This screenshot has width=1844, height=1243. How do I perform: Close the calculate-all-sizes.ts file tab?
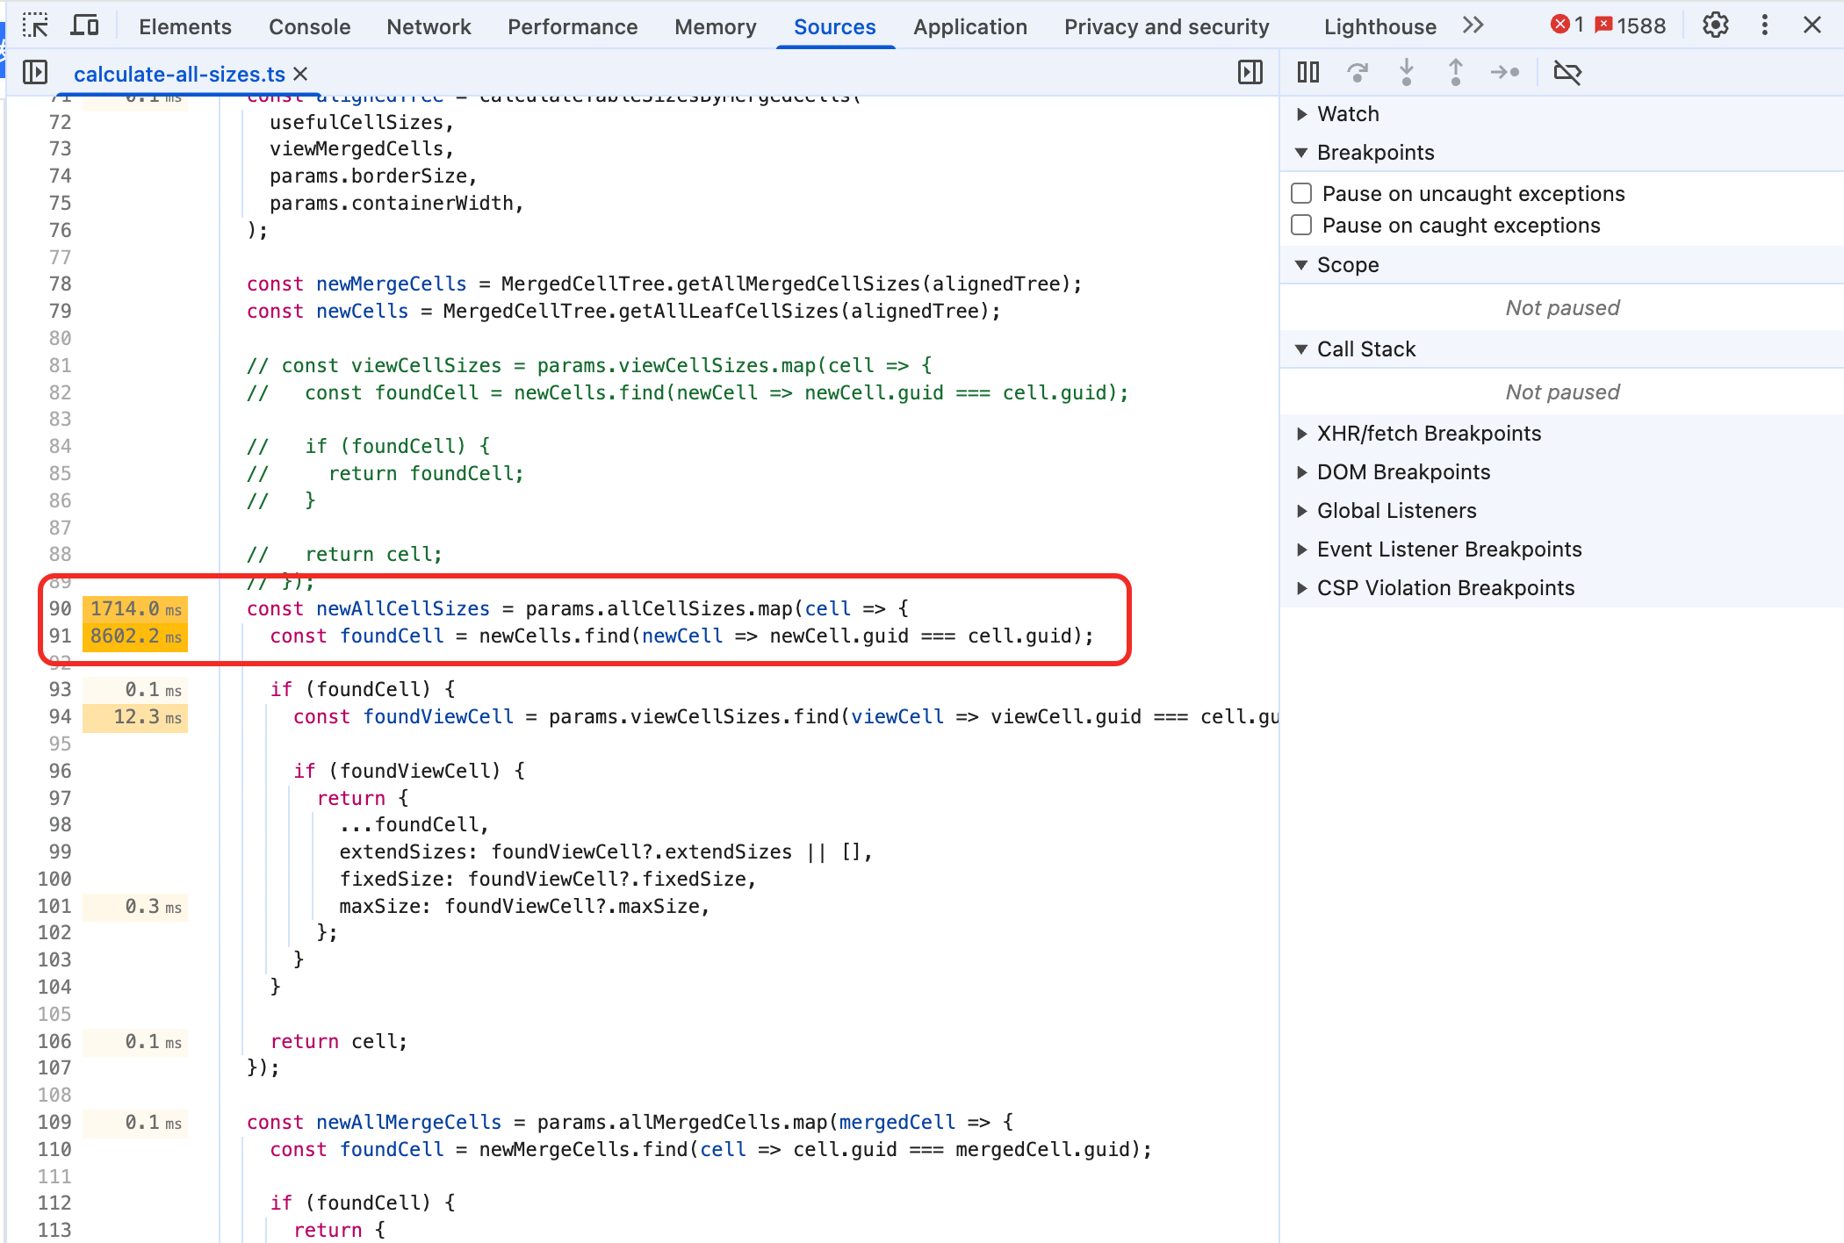pos(300,74)
